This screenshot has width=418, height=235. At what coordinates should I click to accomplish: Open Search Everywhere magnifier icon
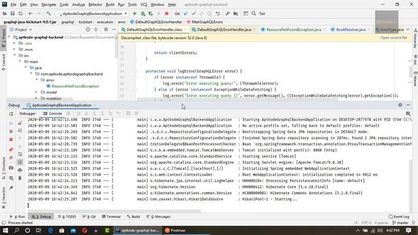click(253, 14)
